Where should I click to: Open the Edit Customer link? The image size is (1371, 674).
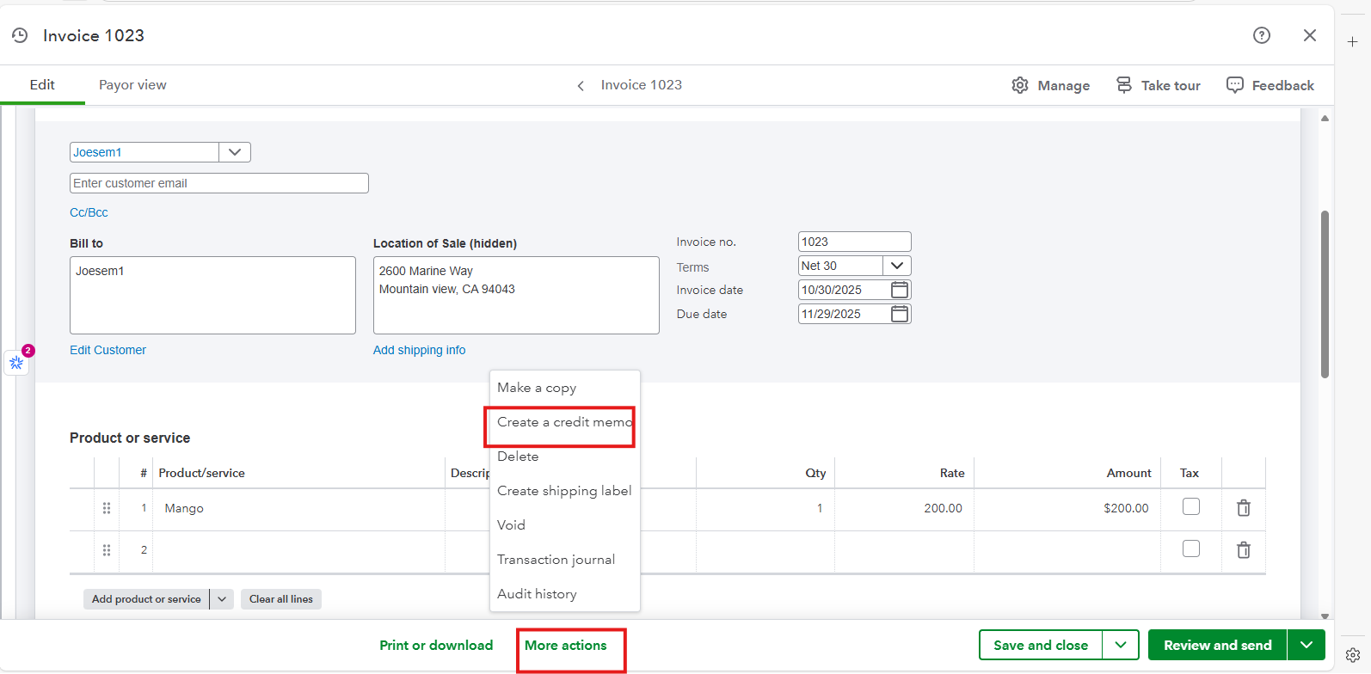tap(108, 350)
